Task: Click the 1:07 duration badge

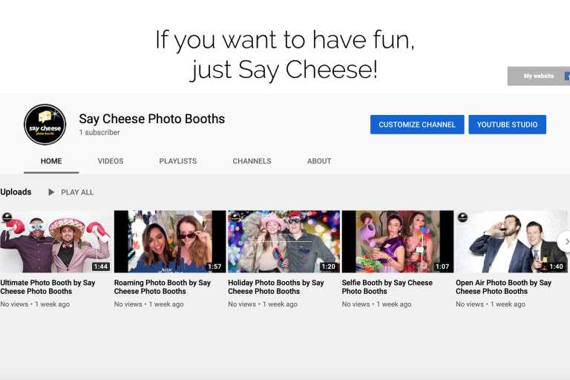Action: 442,266
